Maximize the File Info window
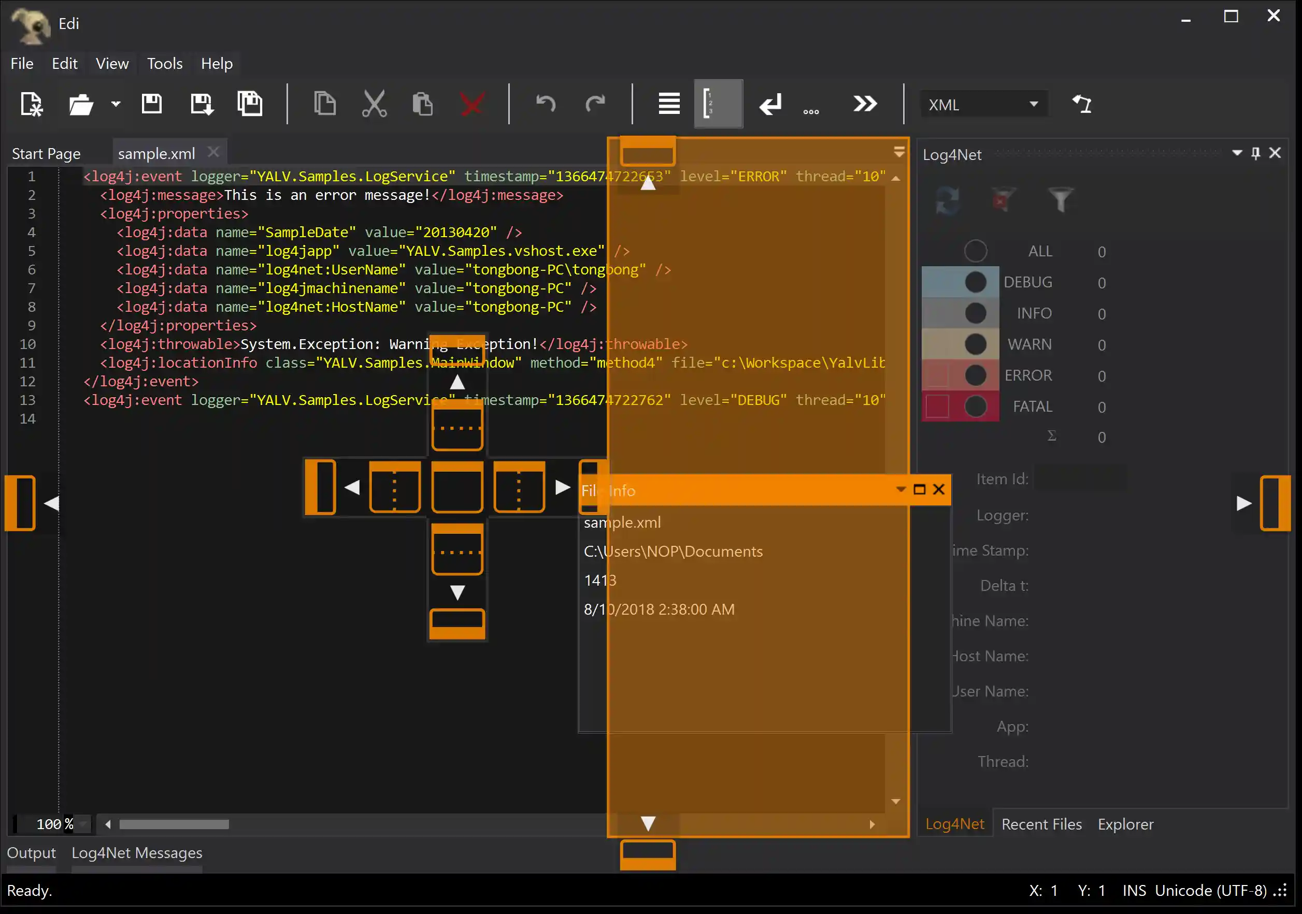The image size is (1302, 914). (x=919, y=489)
